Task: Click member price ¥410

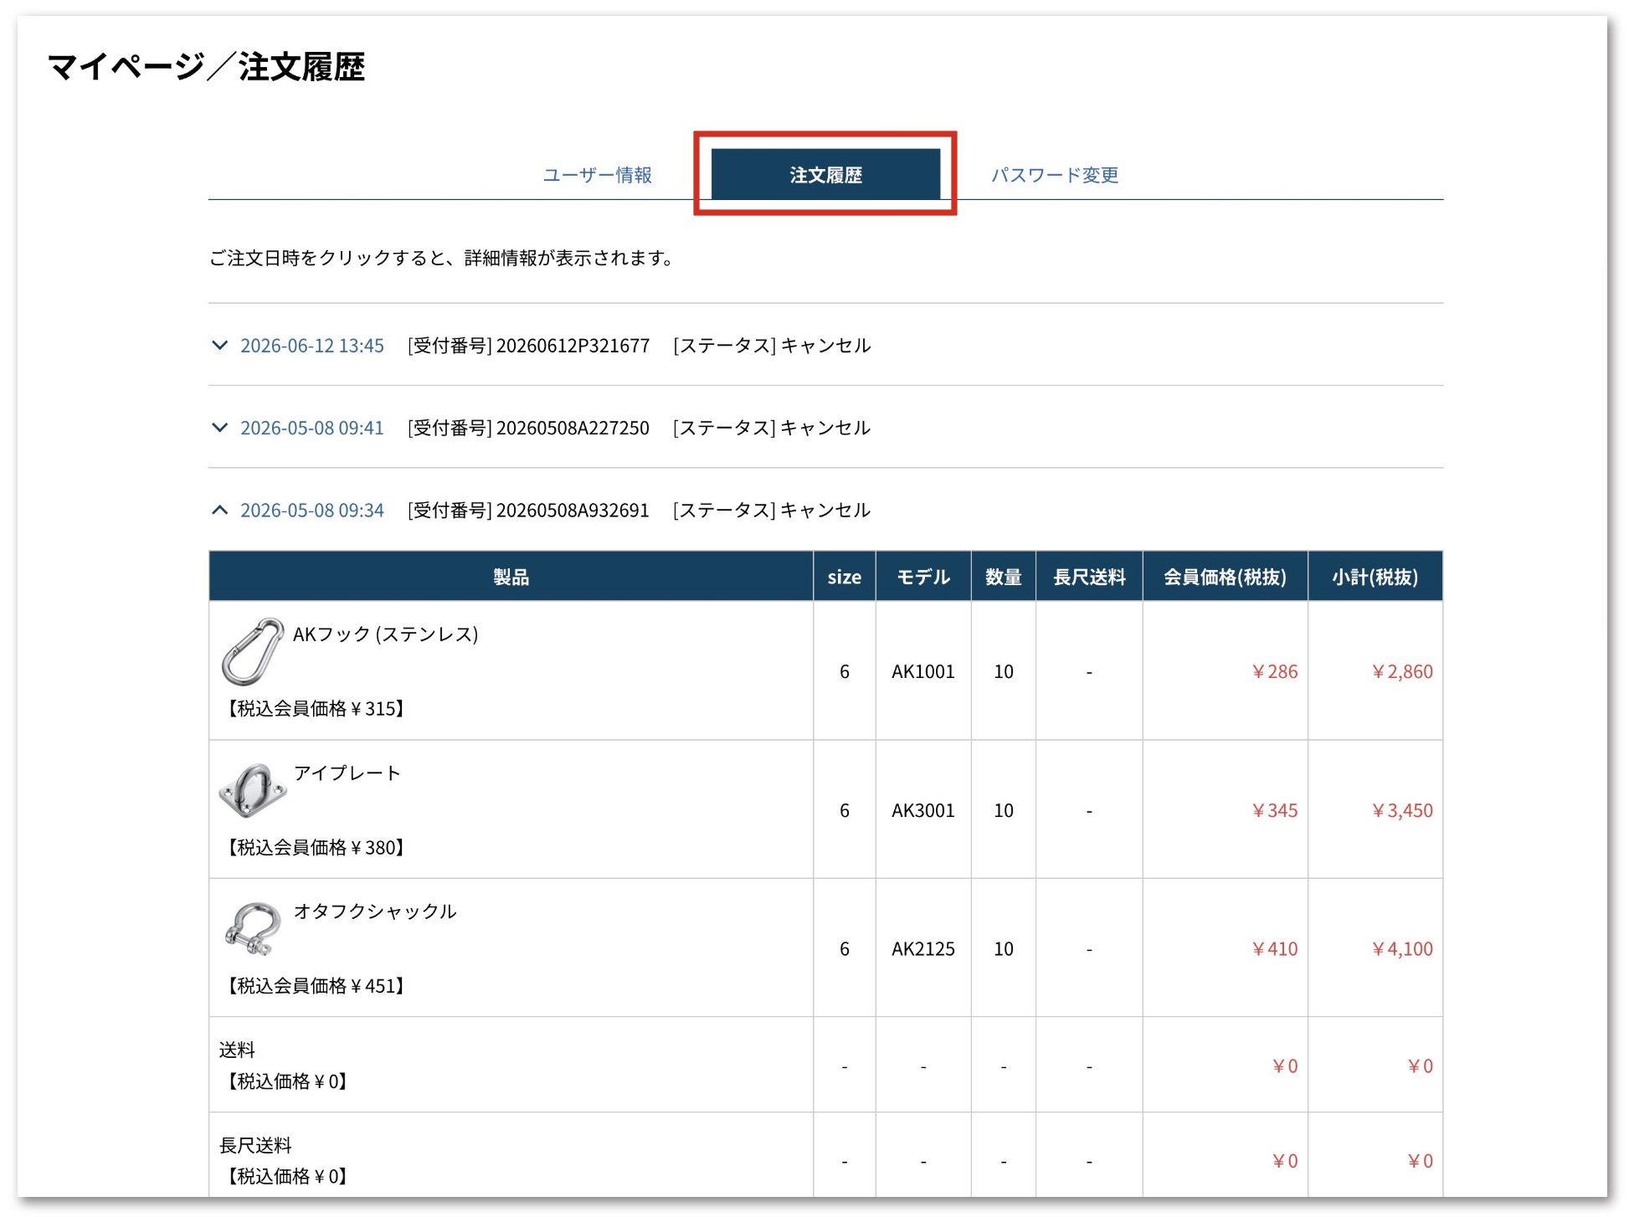Action: [x=1275, y=949]
